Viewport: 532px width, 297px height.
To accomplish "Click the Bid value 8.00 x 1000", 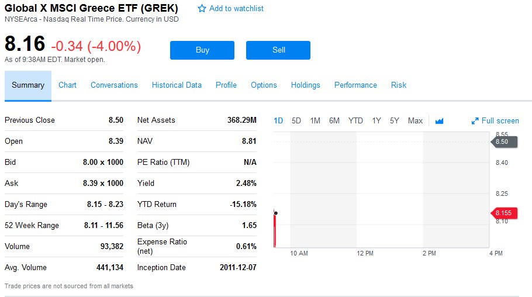I will 103,163.
